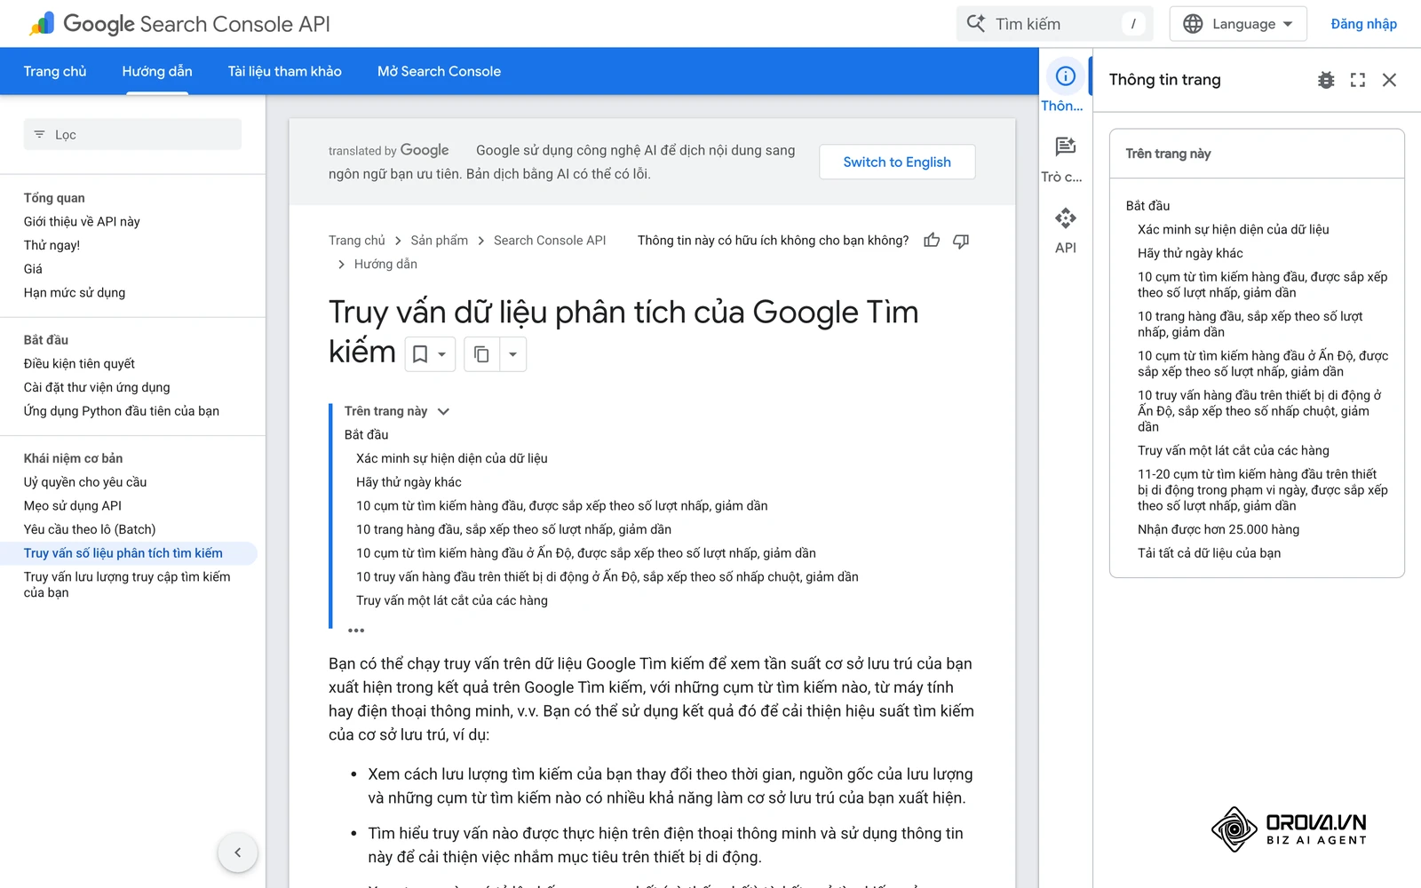Open Uỷ quyền cho yêu cầu sidebar link
The height and width of the screenshot is (888, 1421).
pyautogui.click(x=85, y=482)
